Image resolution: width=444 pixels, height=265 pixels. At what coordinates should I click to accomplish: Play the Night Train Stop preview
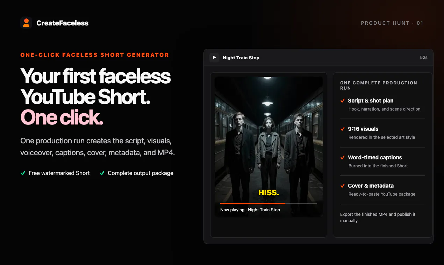click(214, 58)
